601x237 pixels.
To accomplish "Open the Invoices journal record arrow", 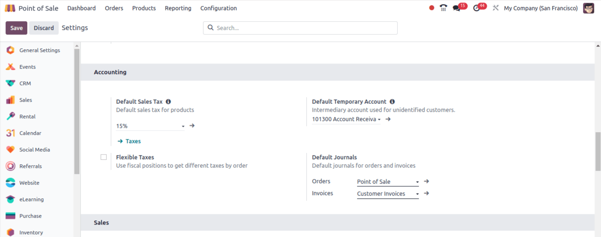I will click(x=427, y=193).
